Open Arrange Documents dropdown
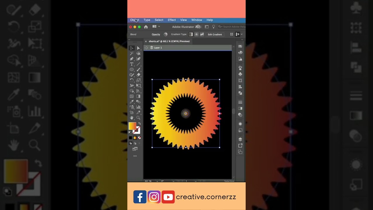This screenshot has width=373, height=210. click(x=156, y=27)
